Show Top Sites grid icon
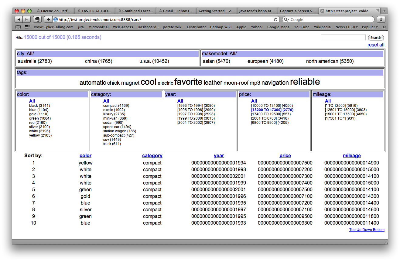 click(x=27, y=27)
